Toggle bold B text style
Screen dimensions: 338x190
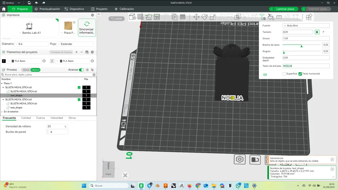click(x=317, y=32)
